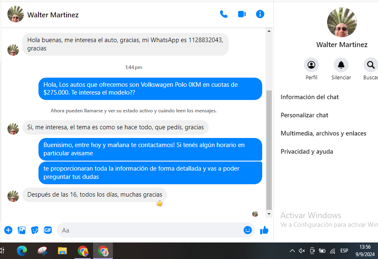Click the message about Volkswagen Polo 0KM
Screen dimensions: 378x259
(x=150, y=88)
